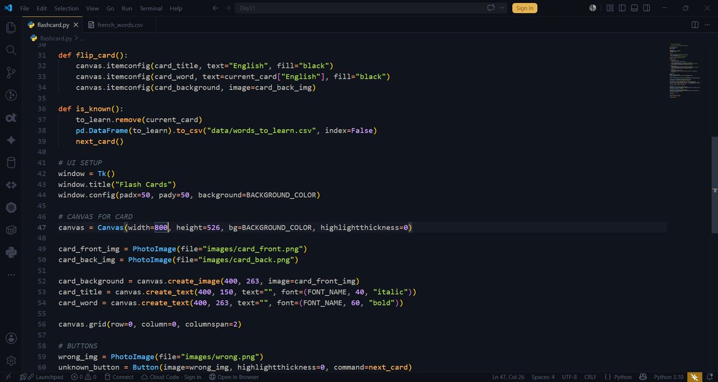Open the Go menu
The image size is (718, 382).
[x=110, y=8]
